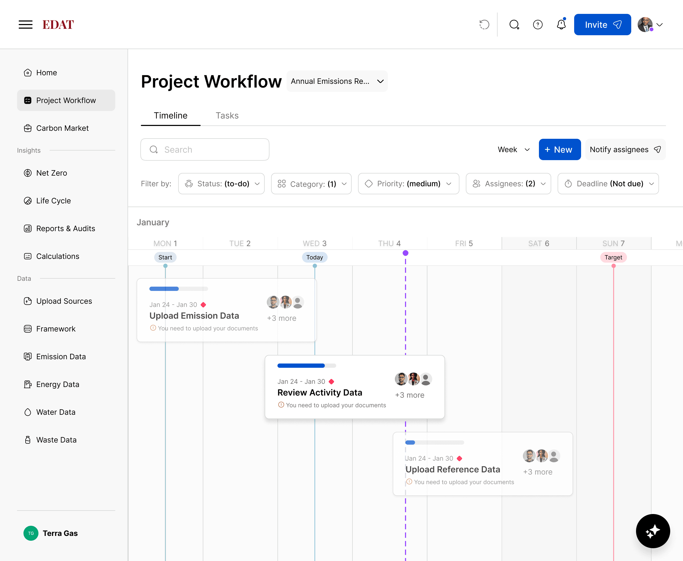Screen dimensions: 683x561
Task: Click the refresh/undo arrow icon
Action: click(x=484, y=25)
